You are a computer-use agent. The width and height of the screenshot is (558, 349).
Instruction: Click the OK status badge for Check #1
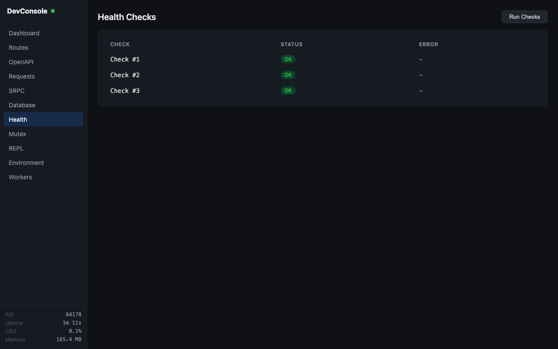click(288, 59)
